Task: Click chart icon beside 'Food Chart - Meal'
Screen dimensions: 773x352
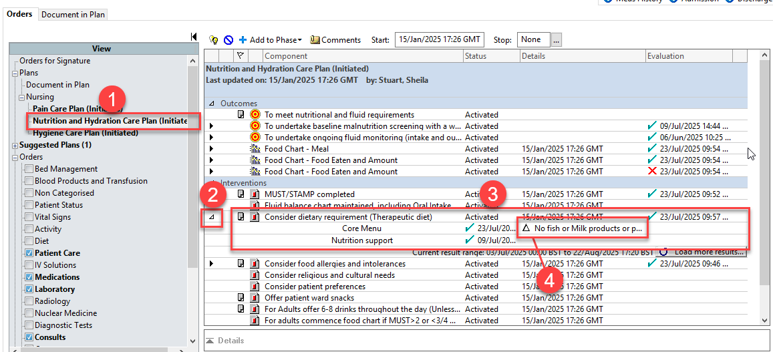Action: tap(255, 148)
